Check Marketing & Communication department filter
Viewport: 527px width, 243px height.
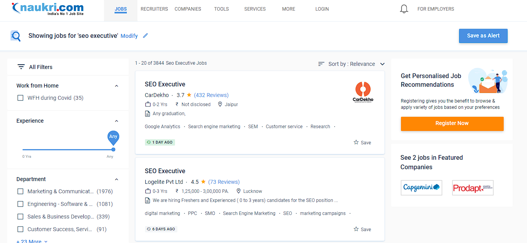point(20,191)
